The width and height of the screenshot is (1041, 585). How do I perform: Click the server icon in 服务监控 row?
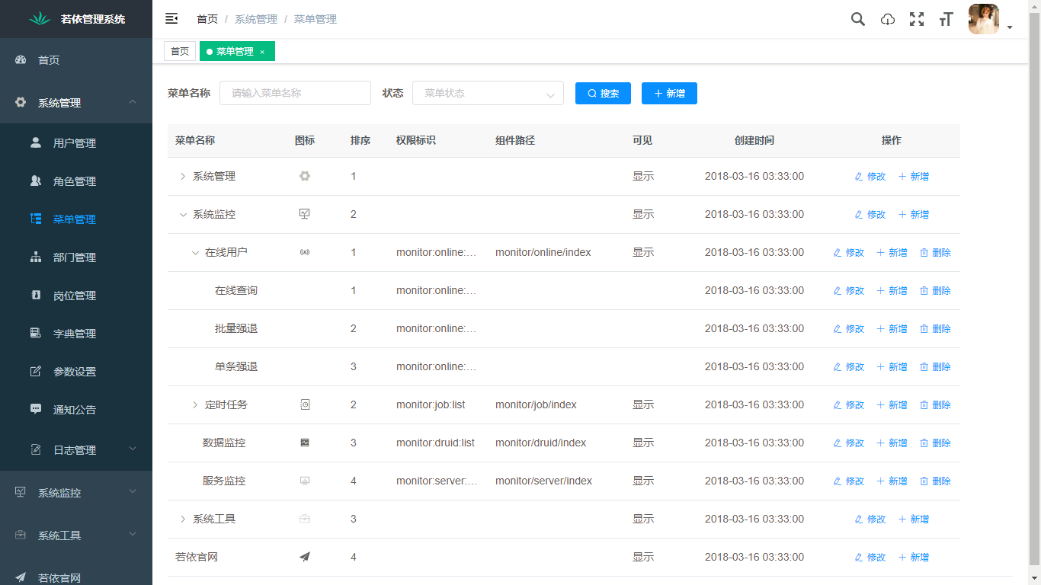tap(305, 481)
